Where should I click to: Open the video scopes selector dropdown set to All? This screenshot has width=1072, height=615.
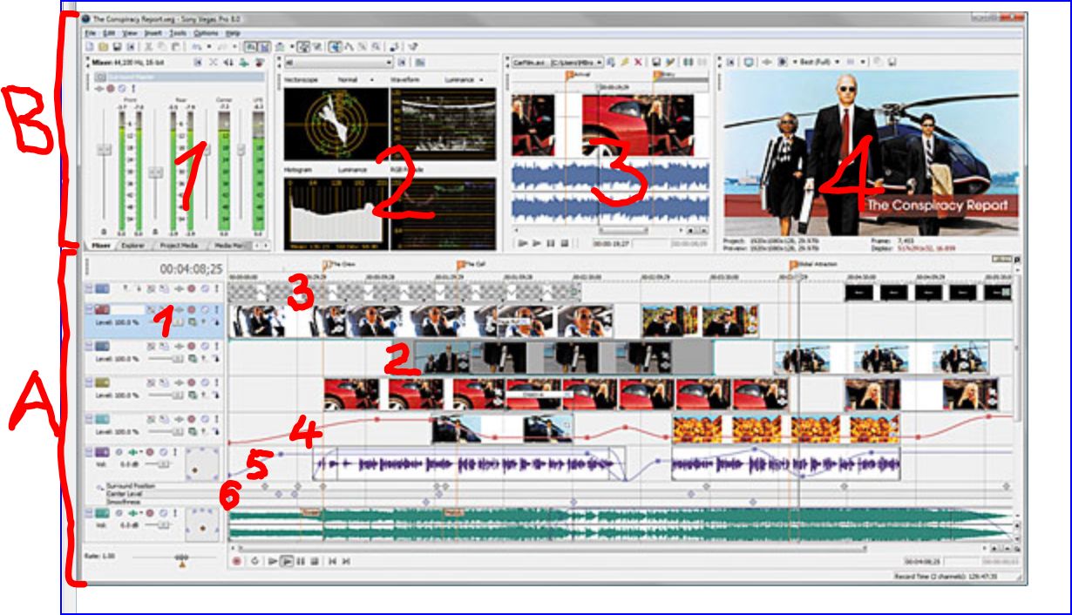pos(338,63)
